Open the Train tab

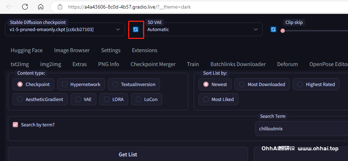click(x=193, y=64)
